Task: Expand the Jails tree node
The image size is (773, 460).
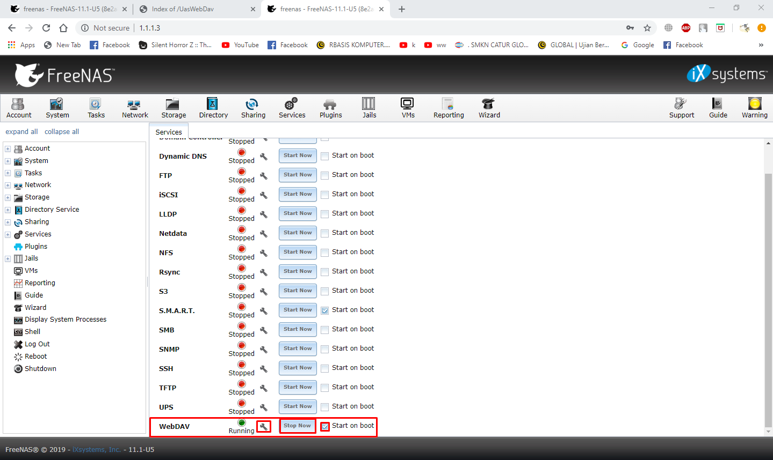Action: (8, 258)
